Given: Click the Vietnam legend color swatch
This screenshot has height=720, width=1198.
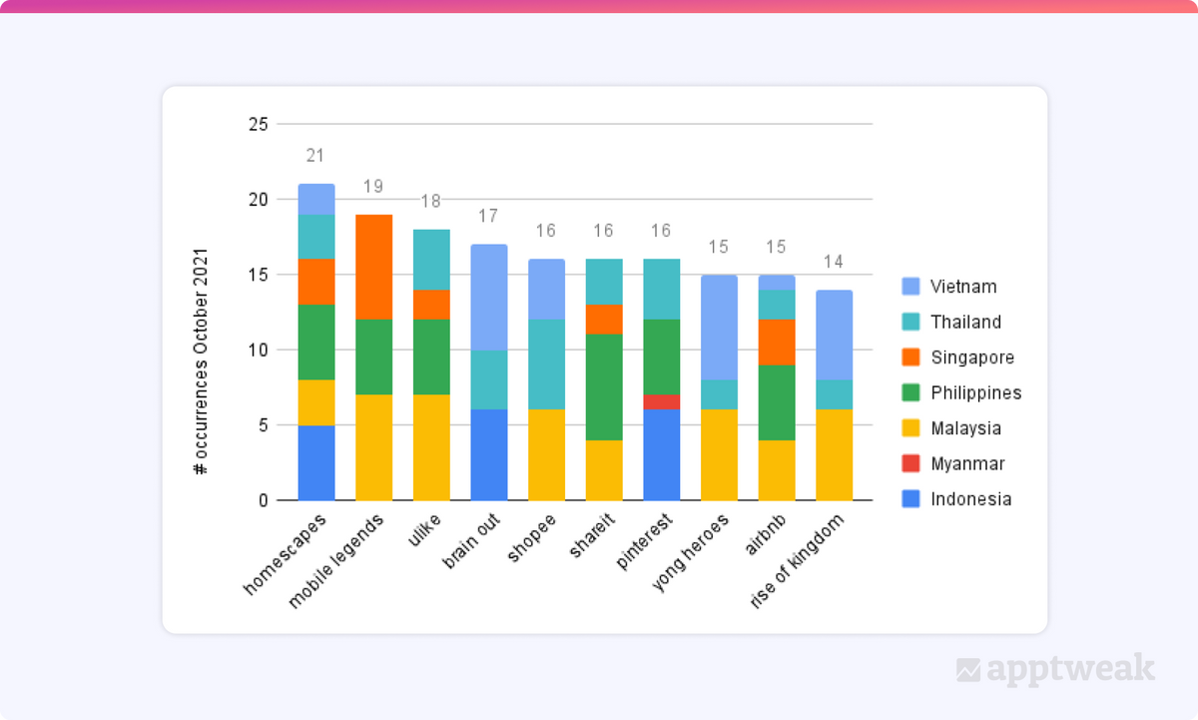Looking at the screenshot, I should coord(911,287).
